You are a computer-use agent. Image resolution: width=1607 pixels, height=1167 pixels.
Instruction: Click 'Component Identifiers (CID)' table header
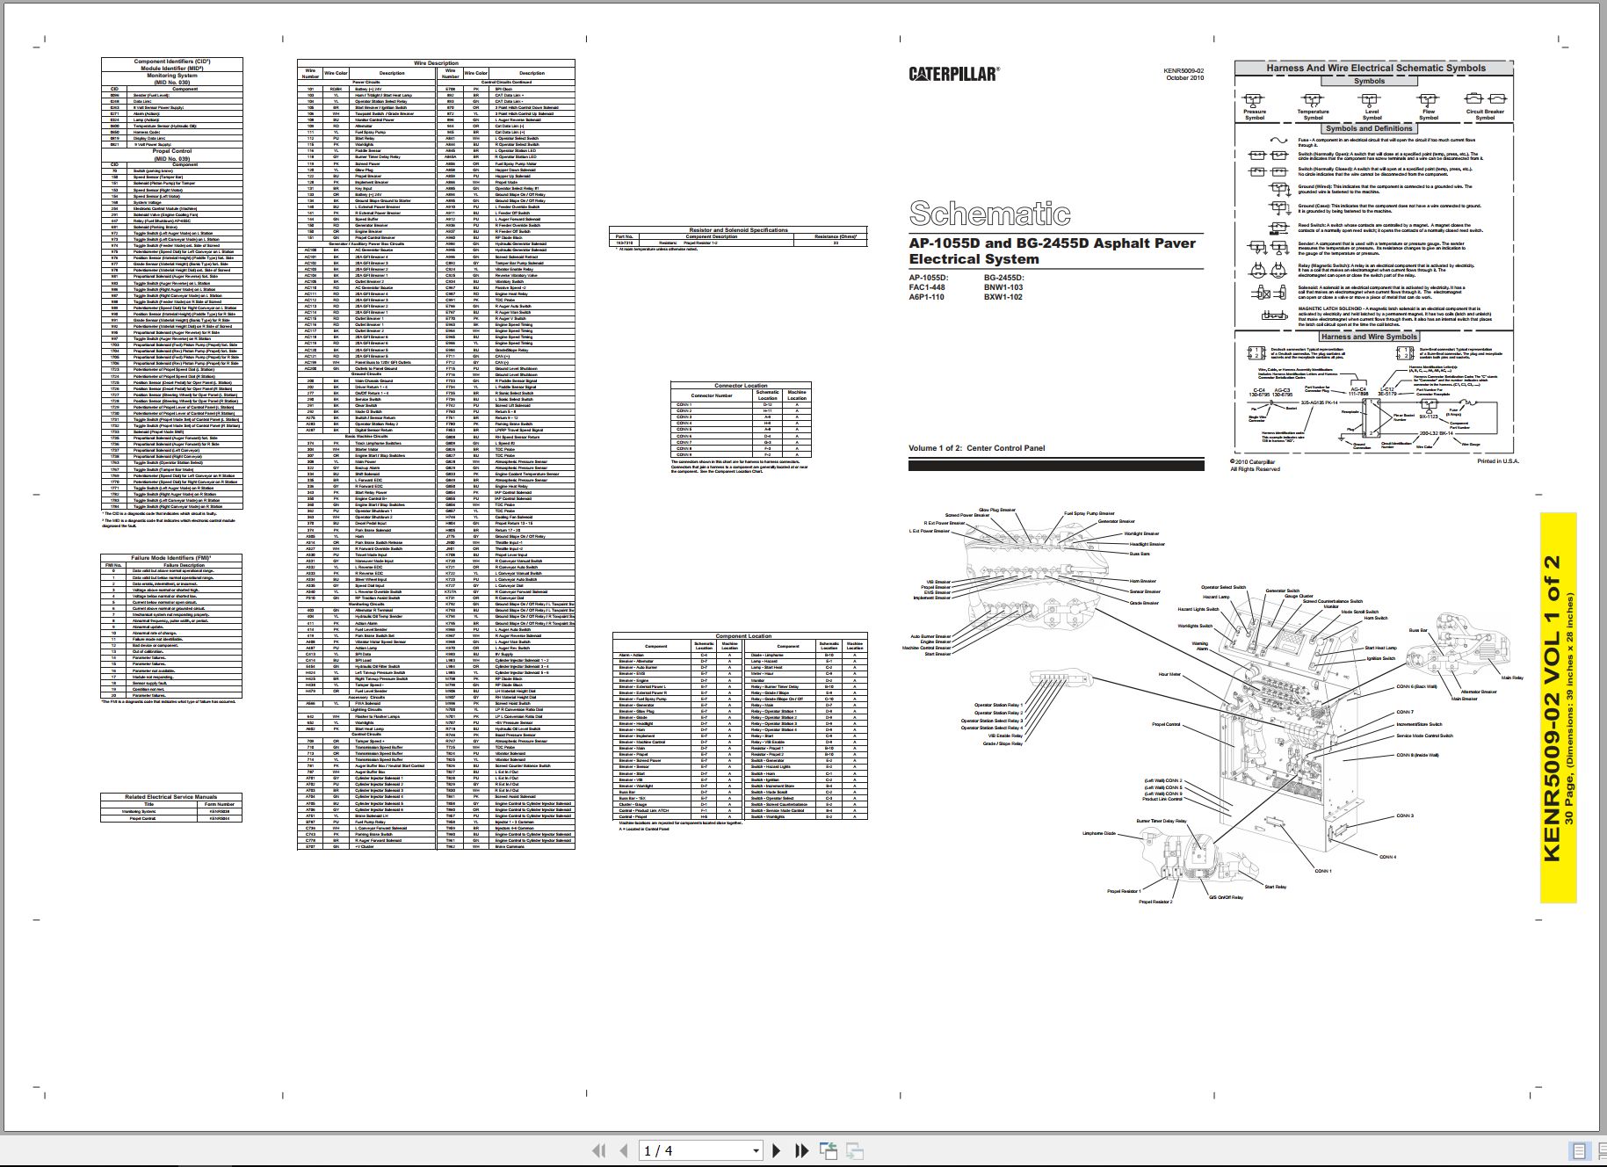click(172, 62)
